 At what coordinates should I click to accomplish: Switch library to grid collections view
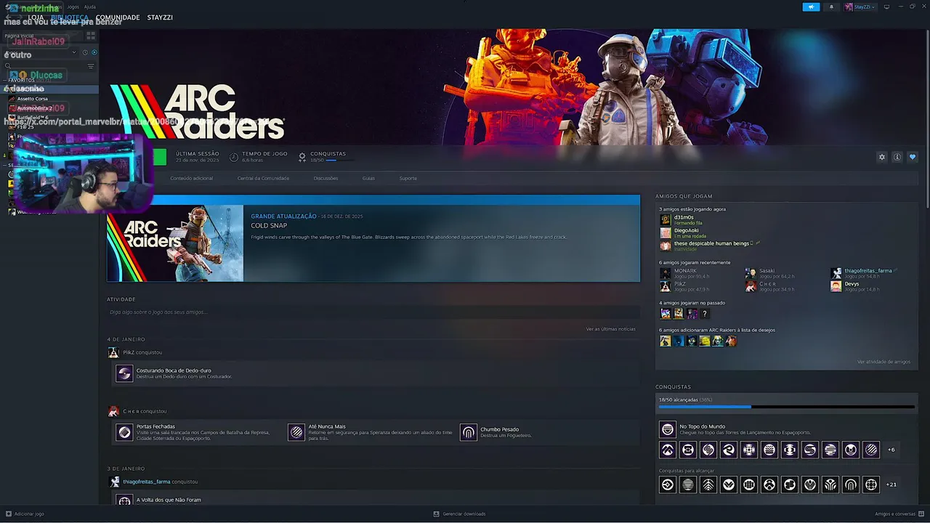coord(91,36)
